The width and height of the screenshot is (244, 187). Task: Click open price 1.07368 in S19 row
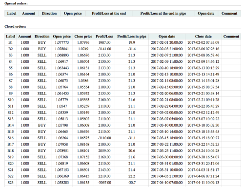coord(62,157)
